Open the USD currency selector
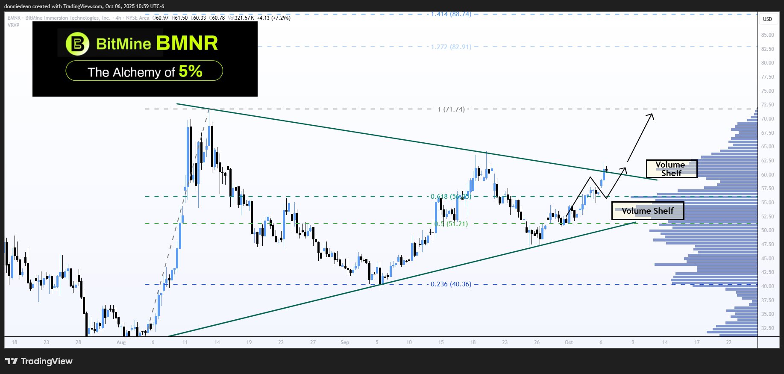Viewport: 784px width, 374px height. coord(768,19)
